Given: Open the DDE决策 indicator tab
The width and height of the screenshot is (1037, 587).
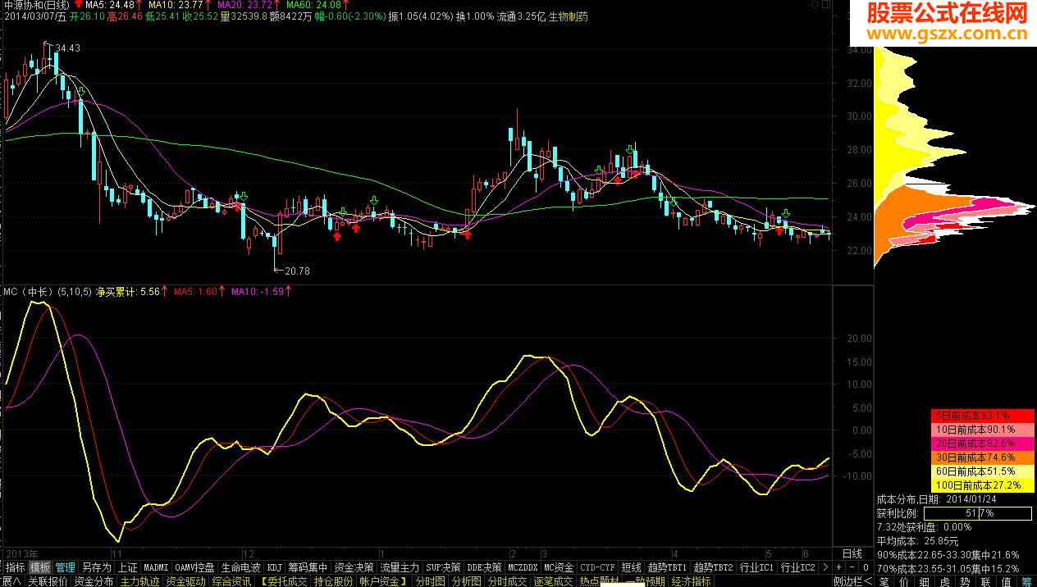Looking at the screenshot, I should [x=484, y=567].
